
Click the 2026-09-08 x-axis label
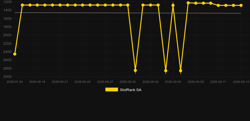pyautogui.click(x=196, y=82)
